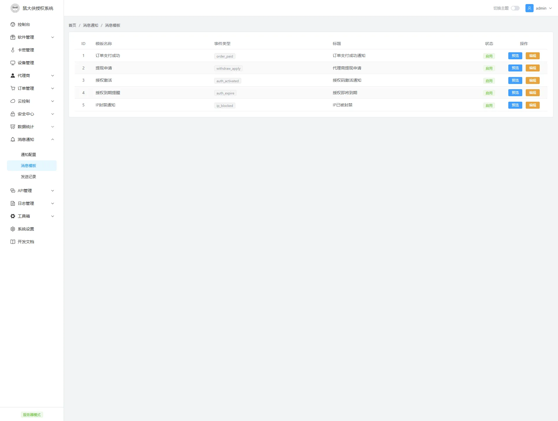Viewport: 558px width, 421px height.
Task: Expand the 软件管理 menu chevron
Action: (x=53, y=37)
